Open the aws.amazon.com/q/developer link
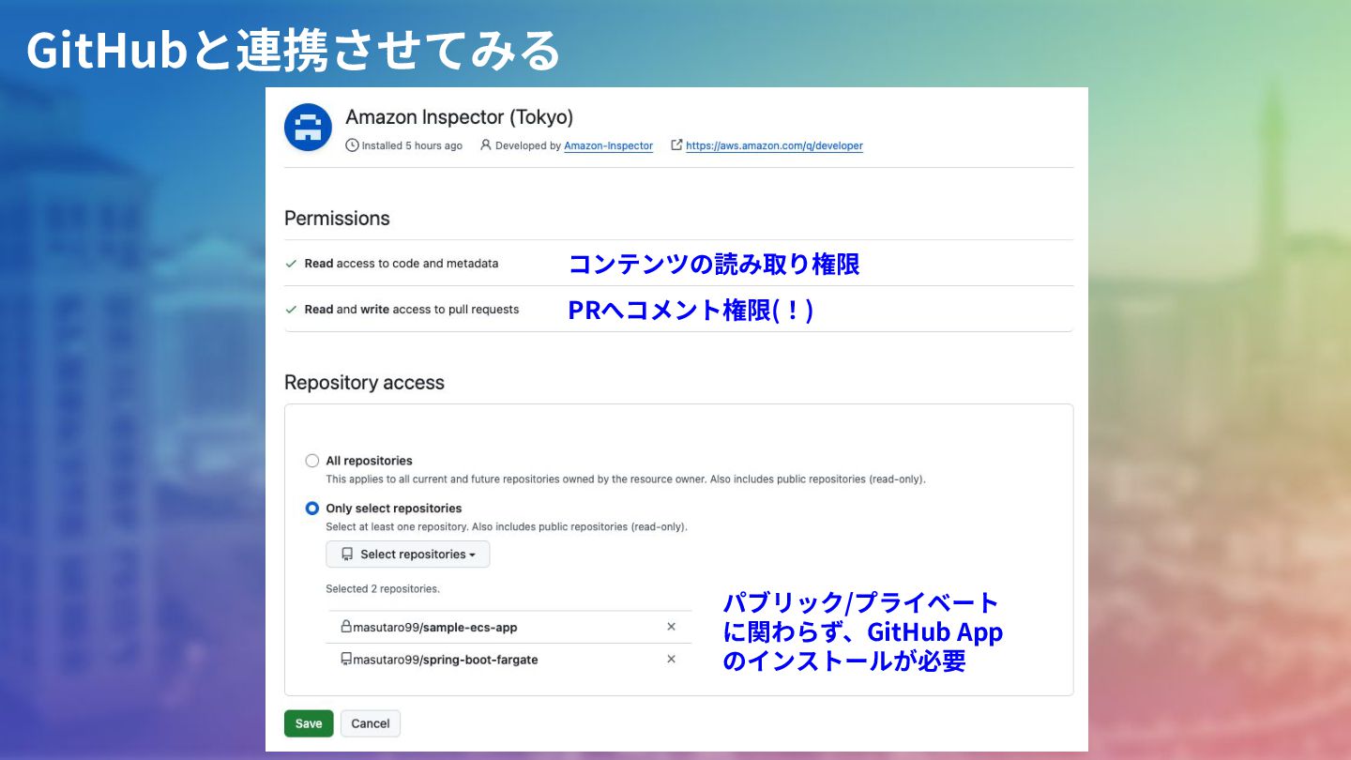1351x760 pixels. (774, 146)
